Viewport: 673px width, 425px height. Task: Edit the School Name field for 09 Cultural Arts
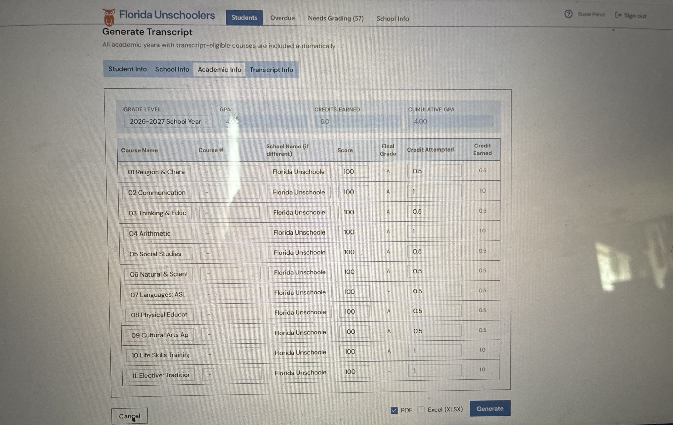coord(300,333)
